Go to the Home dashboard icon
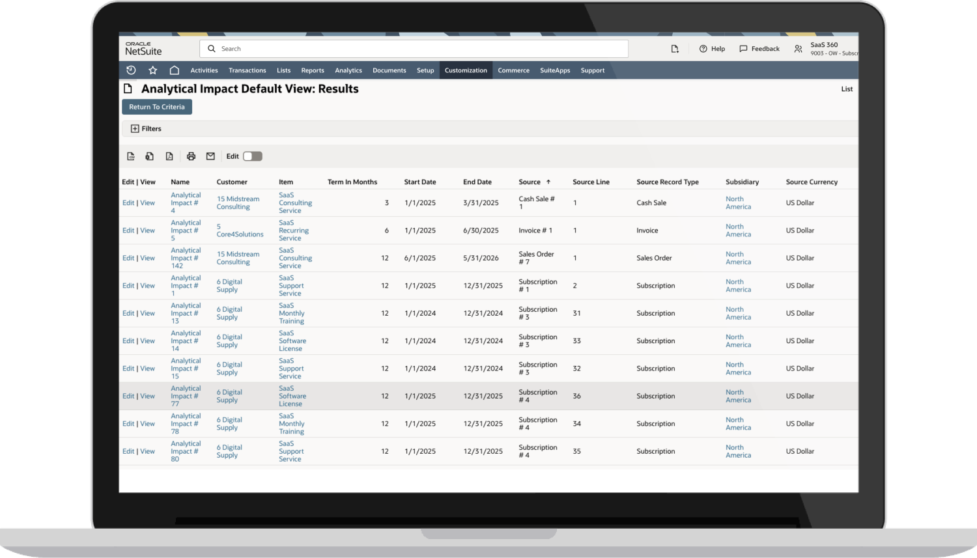The width and height of the screenshot is (977, 558). (x=175, y=70)
